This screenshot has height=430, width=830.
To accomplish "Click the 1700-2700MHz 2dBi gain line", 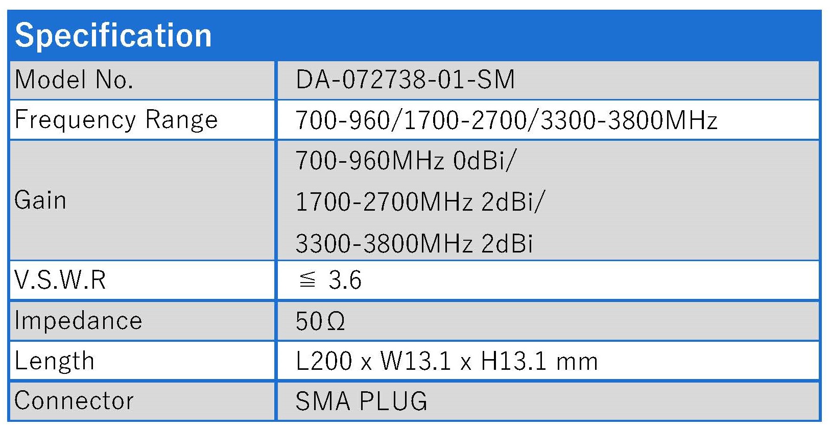I will [x=420, y=202].
